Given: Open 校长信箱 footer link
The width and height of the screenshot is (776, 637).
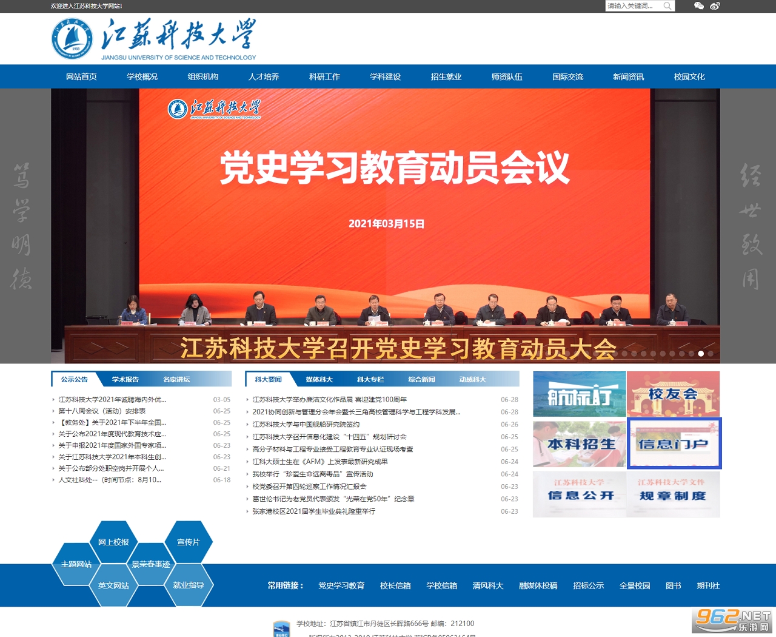Looking at the screenshot, I should coord(395,585).
